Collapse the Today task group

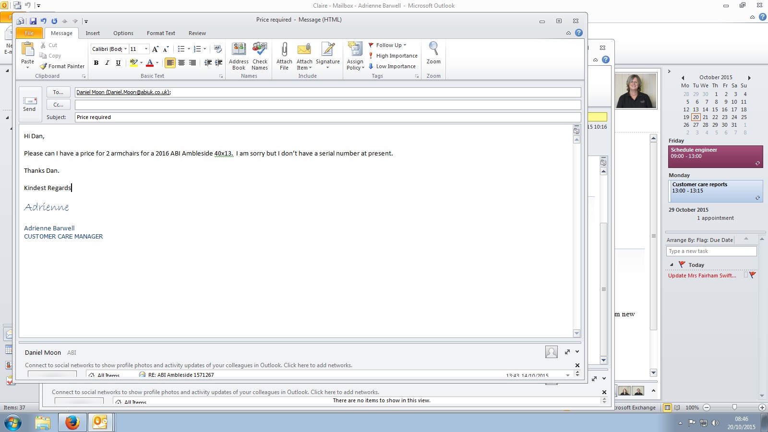(672, 265)
